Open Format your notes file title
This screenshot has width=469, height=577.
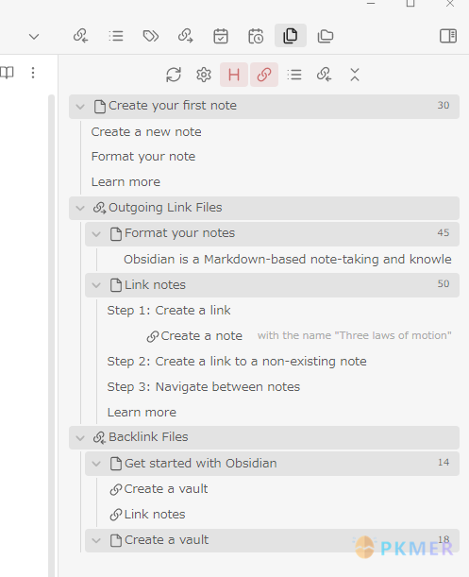[179, 233]
